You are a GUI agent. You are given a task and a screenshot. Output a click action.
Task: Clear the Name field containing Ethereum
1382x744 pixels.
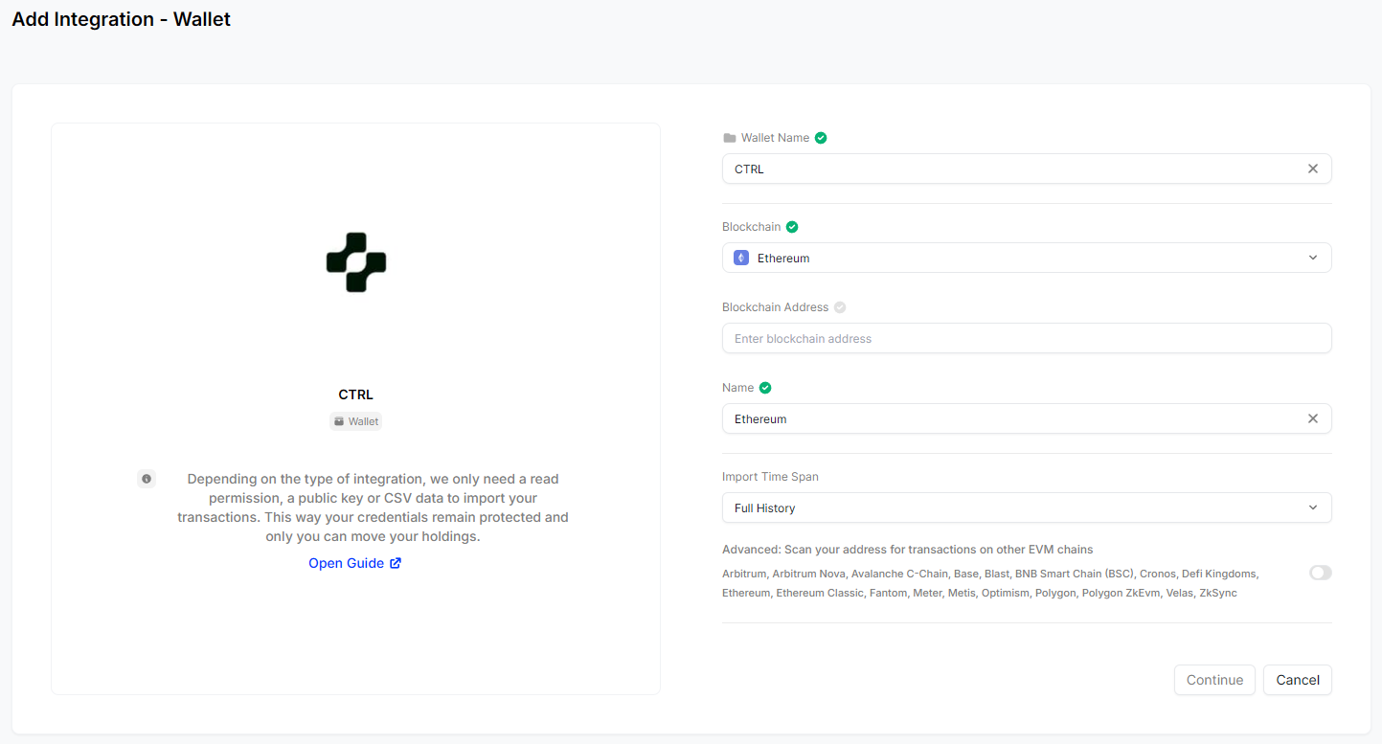1313,418
